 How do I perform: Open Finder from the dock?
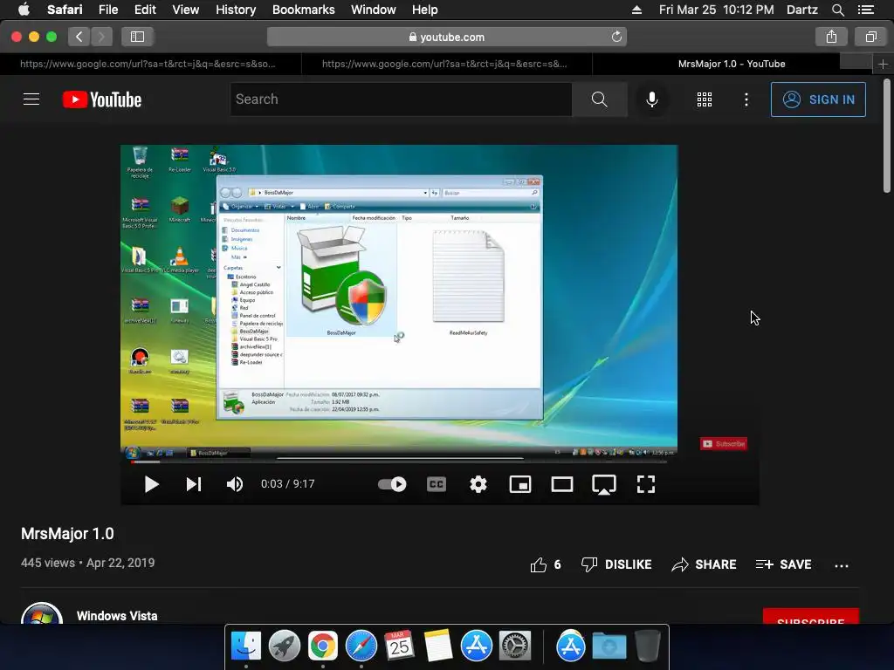pos(245,646)
